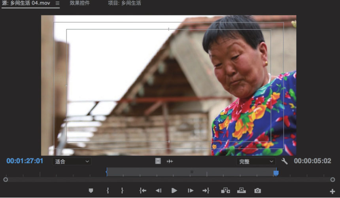Click the blue playhead marker on time ruler
Image resolution: width=340 pixels, height=198 pixels.
[x=276, y=173]
